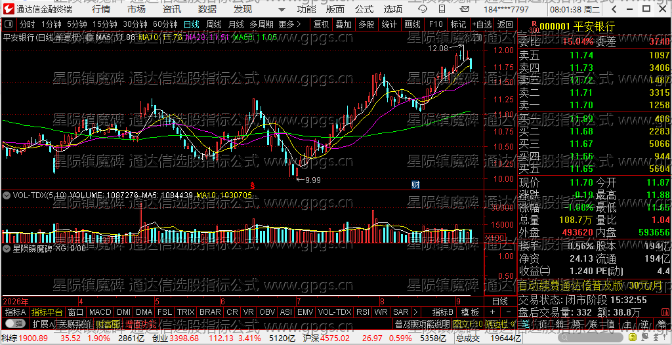This screenshot has height=345, width=672.
Task: Toggle 侧边栏 sidebar collapse
Action: (x=500, y=324)
